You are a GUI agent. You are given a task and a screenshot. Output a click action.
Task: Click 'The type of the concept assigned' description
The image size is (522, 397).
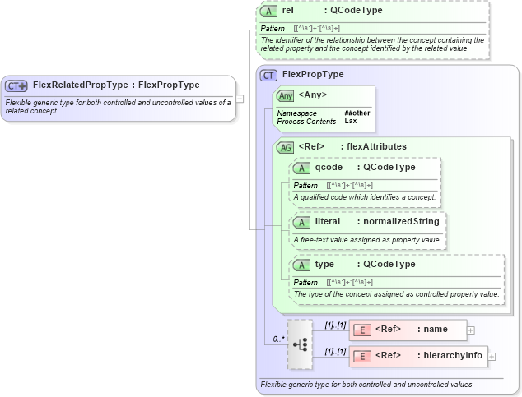[x=397, y=294]
